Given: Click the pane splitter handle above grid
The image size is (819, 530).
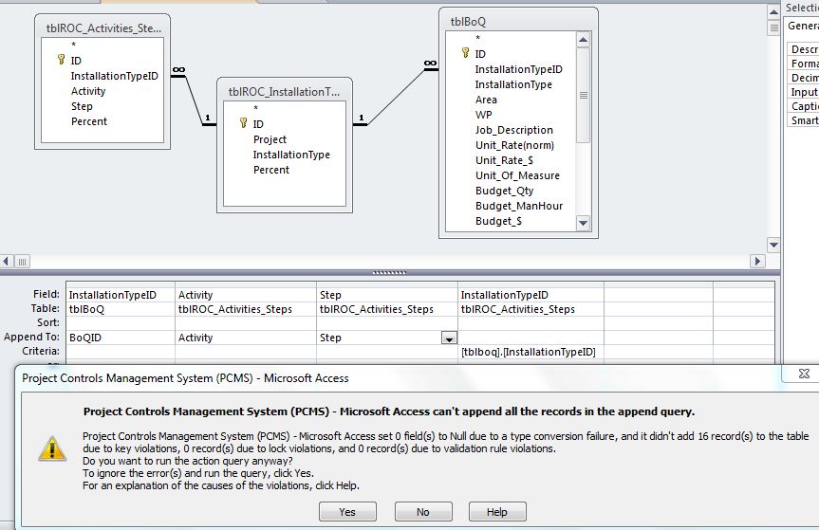Looking at the screenshot, I should 389,272.
